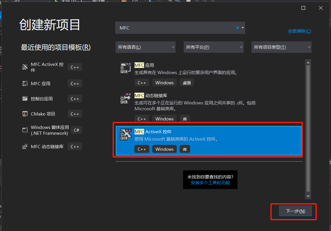The height and width of the screenshot is (231, 331).
Task: Open the 所有项目类型 project type filter
Action: (282, 47)
